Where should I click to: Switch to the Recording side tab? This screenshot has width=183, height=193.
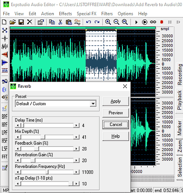pyautogui.click(x=180, y=74)
